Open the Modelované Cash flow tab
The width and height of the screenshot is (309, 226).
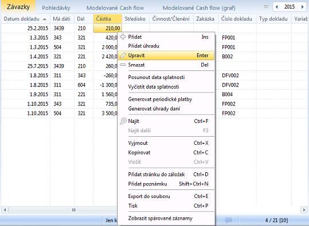[115, 8]
